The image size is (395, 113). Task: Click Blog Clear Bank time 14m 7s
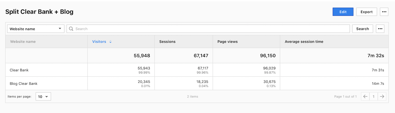point(378,83)
